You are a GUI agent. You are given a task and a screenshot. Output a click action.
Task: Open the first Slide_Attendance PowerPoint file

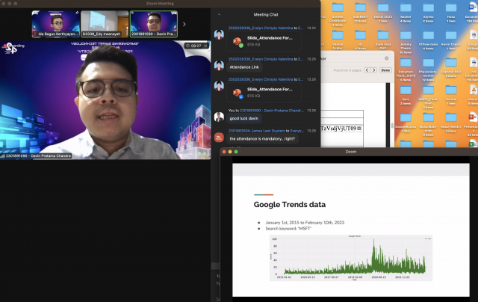(x=257, y=42)
